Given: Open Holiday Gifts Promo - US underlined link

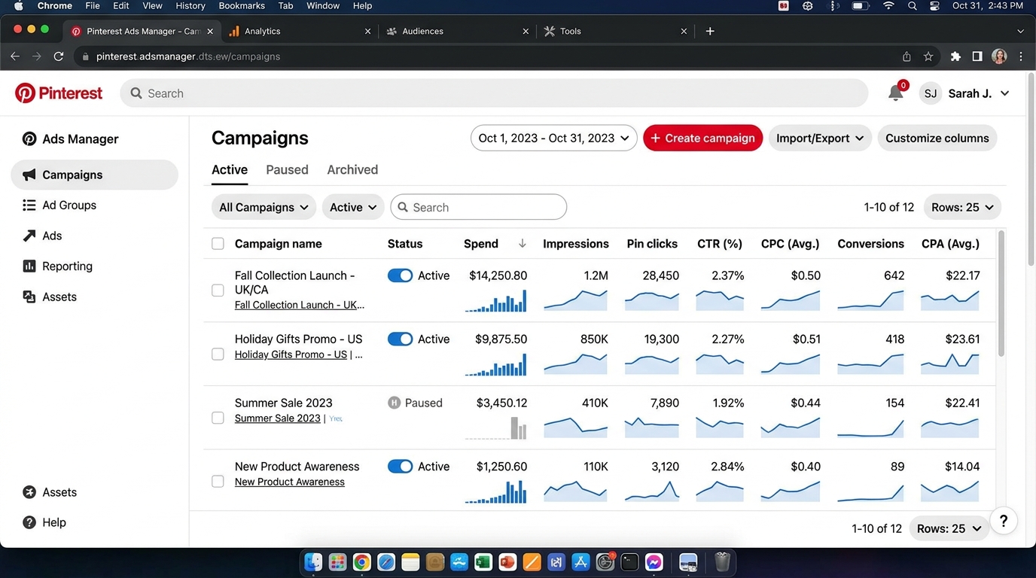Looking at the screenshot, I should click(x=291, y=354).
